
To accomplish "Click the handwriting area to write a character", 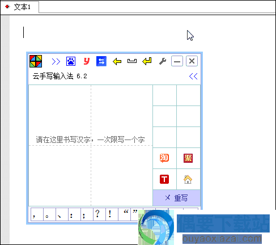I will pos(91,145).
